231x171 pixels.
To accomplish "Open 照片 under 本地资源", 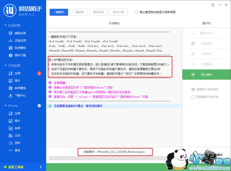I will tap(14, 81).
